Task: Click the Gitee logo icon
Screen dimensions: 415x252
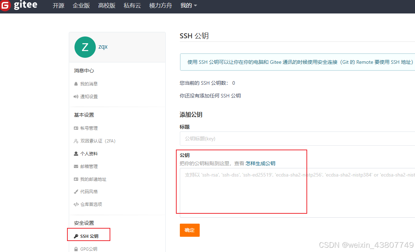Action: coord(5,5)
